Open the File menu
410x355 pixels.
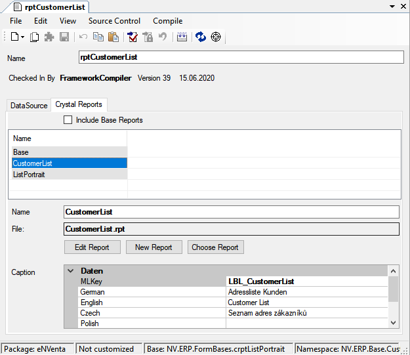coord(16,21)
